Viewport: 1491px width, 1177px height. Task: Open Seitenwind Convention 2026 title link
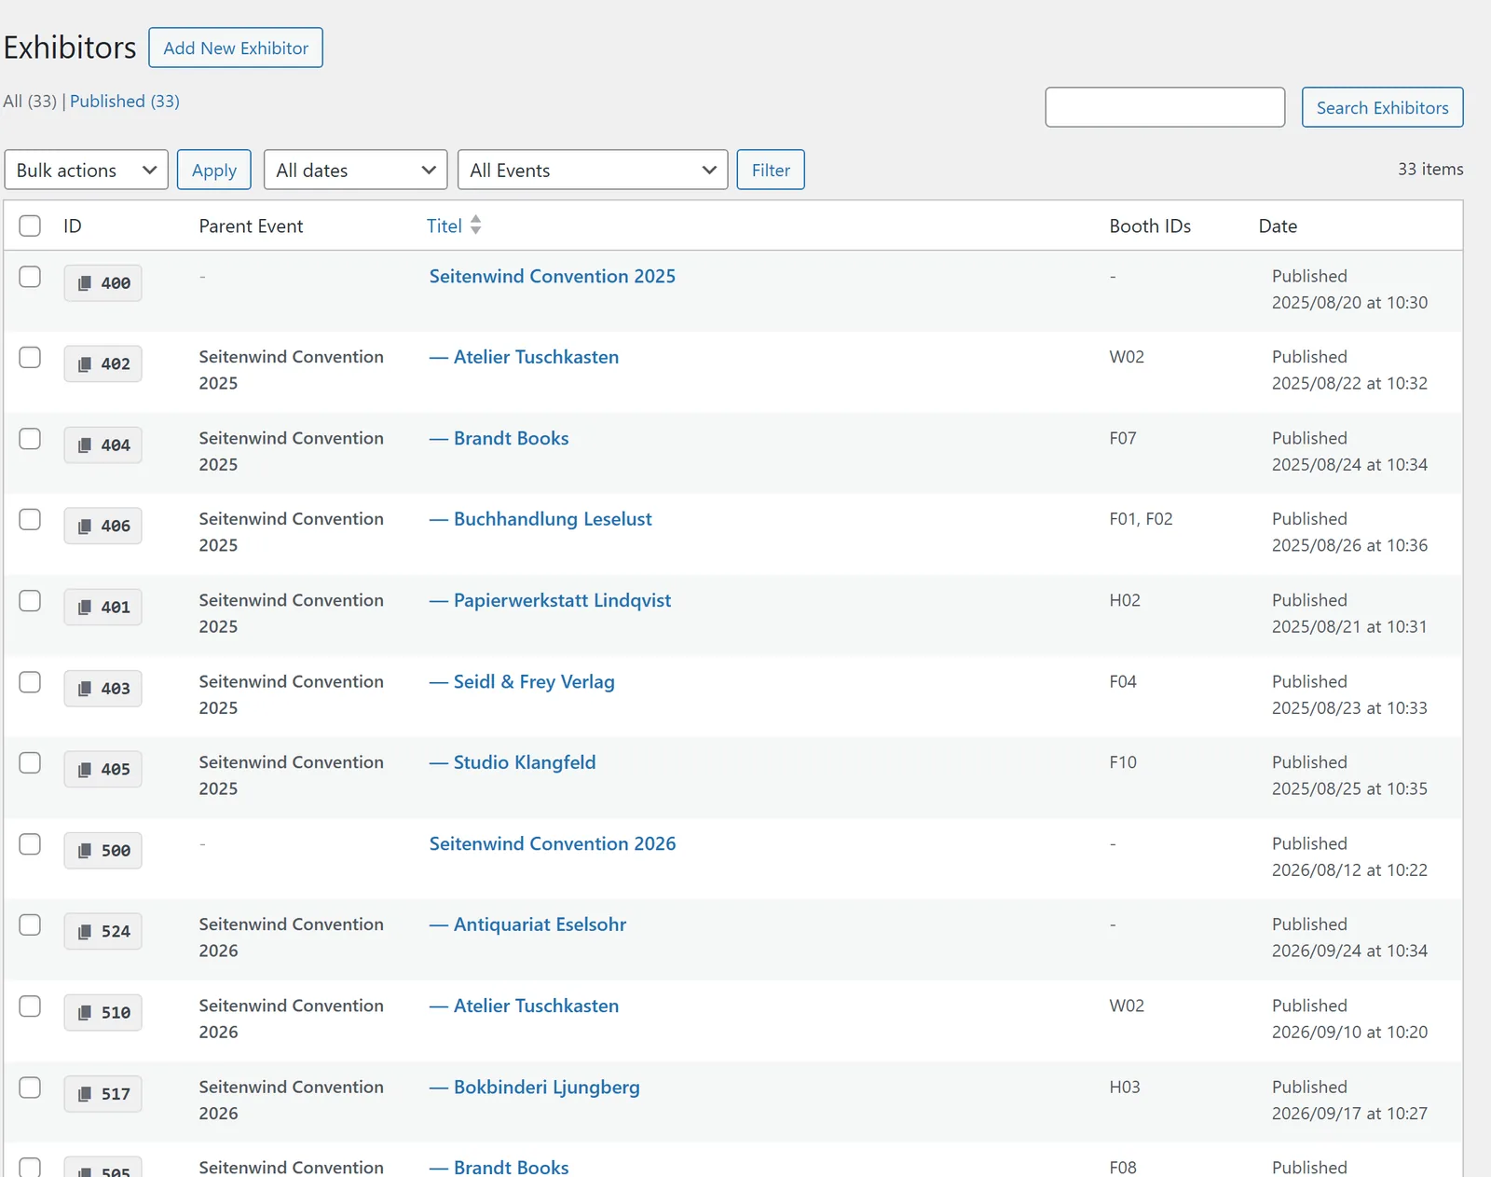553,844
